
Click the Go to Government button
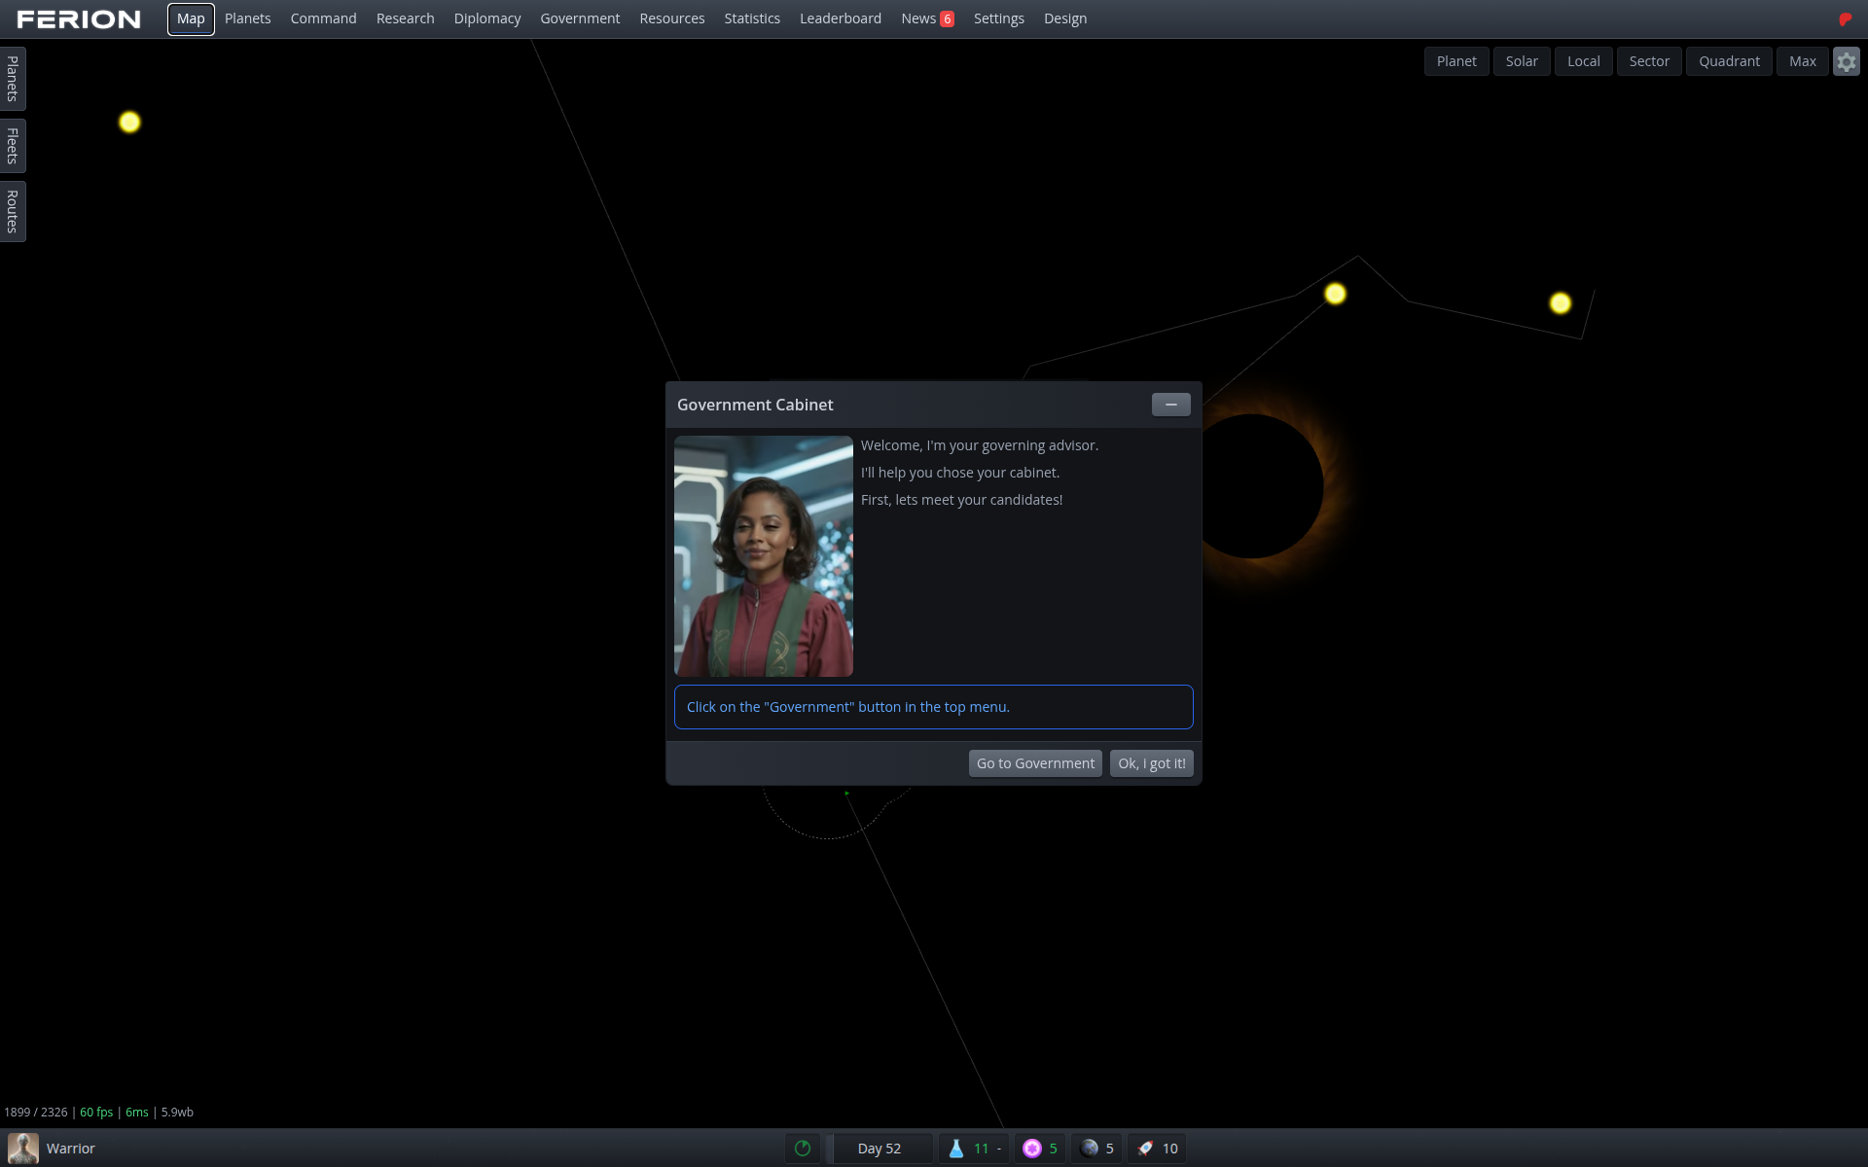click(x=1034, y=763)
